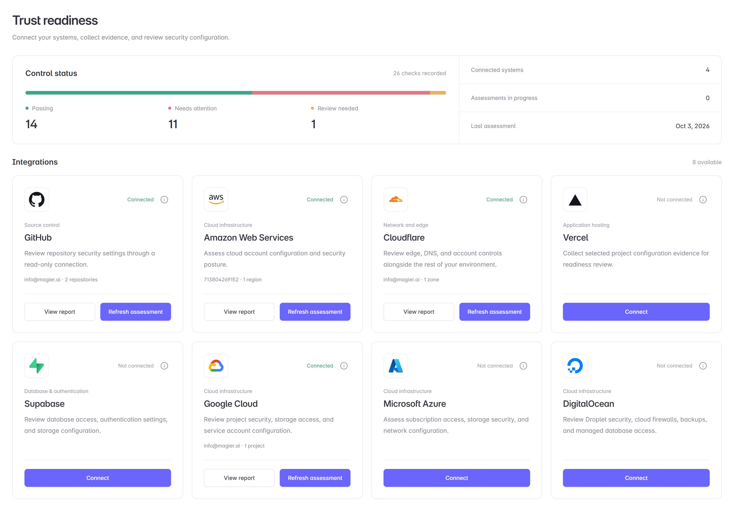This screenshot has width=734, height=511.
Task: Refresh assessment for GitHub
Action: click(x=136, y=312)
